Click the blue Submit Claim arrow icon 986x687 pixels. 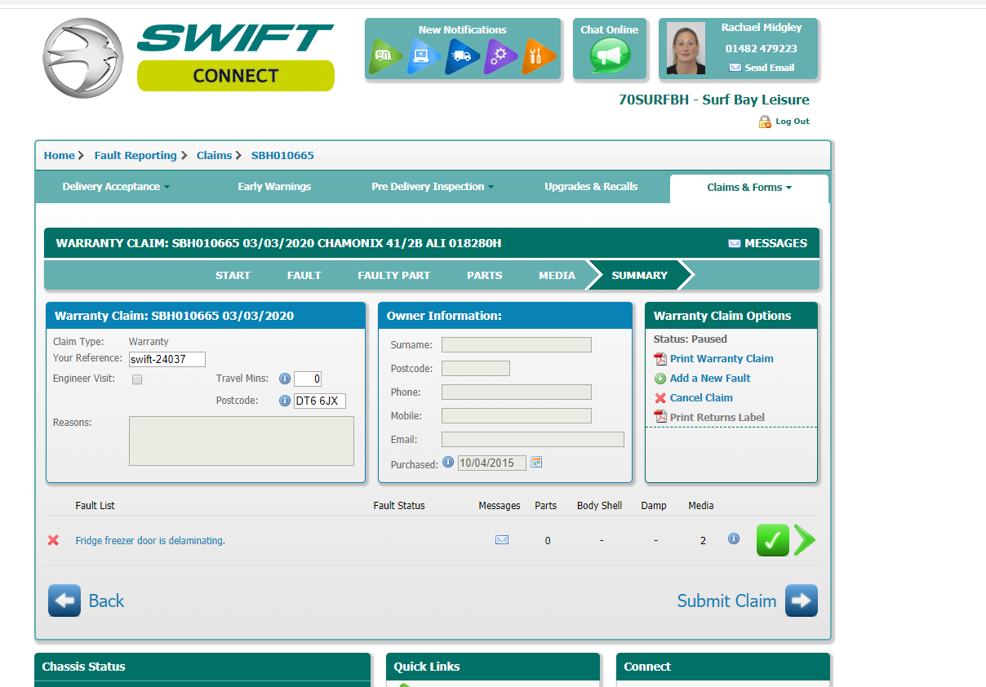tap(802, 601)
